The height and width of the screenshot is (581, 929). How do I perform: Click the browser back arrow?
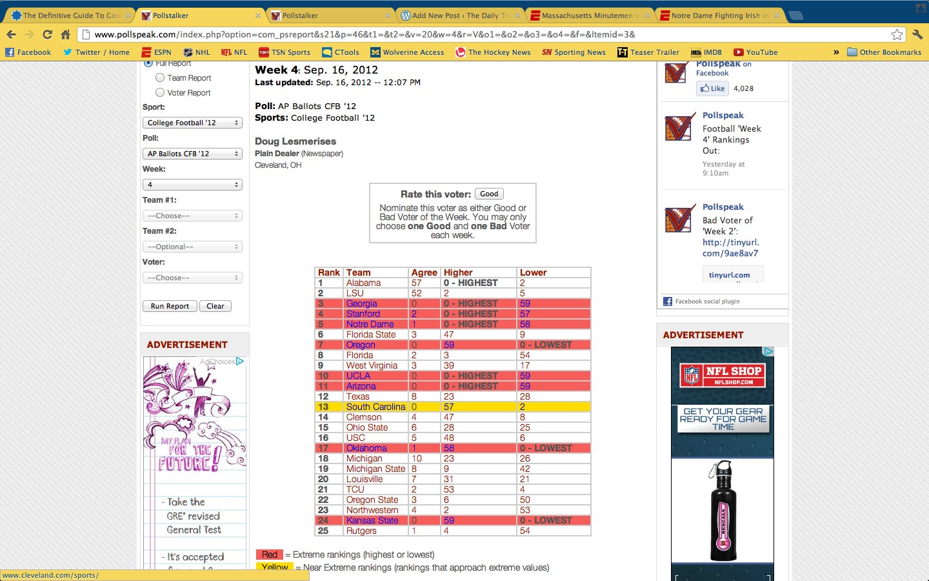click(x=11, y=35)
